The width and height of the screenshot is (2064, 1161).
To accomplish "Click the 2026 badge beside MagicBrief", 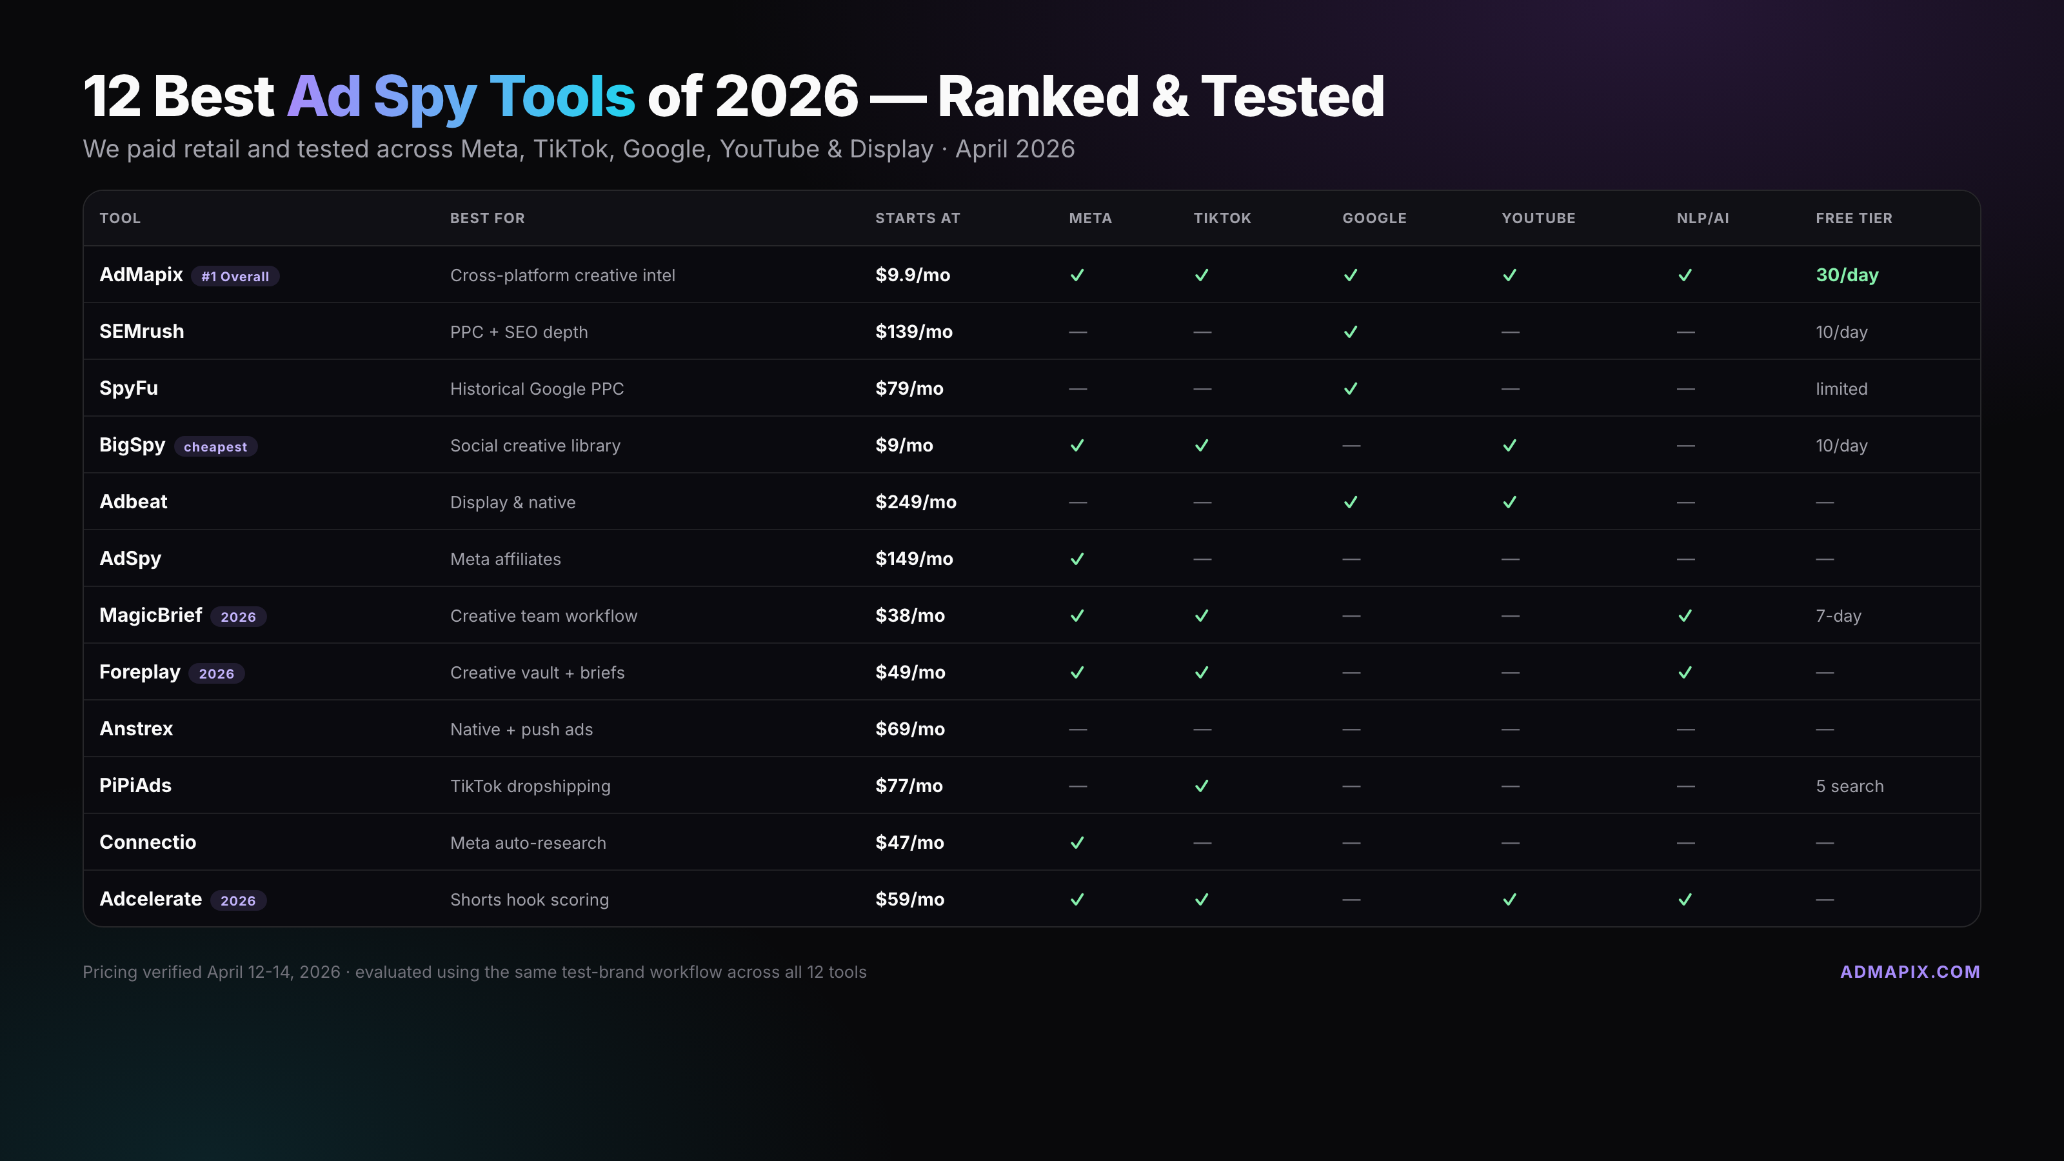I will pos(238,617).
